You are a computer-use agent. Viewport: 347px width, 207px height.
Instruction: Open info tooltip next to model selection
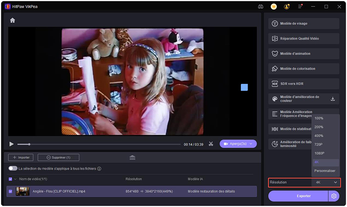point(99,169)
